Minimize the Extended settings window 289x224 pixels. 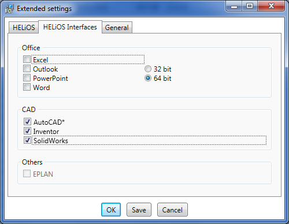coord(234,6)
